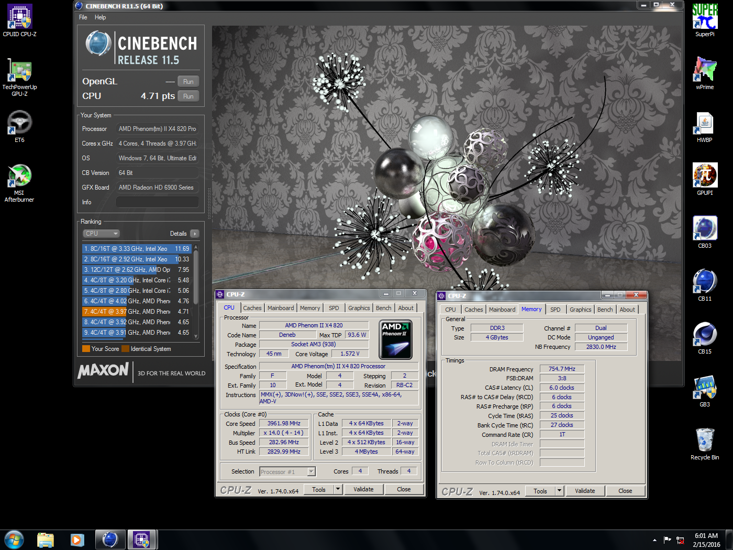The width and height of the screenshot is (733, 550).
Task: Click the network tray icon
Action: coord(680,540)
